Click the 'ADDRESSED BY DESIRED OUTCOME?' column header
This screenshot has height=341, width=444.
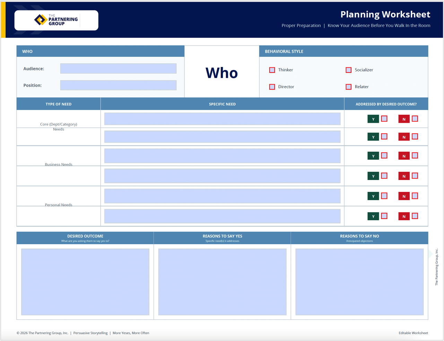tap(386, 104)
